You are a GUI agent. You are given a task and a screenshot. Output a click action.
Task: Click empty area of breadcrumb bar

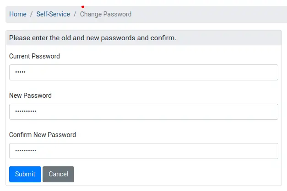point(206,14)
